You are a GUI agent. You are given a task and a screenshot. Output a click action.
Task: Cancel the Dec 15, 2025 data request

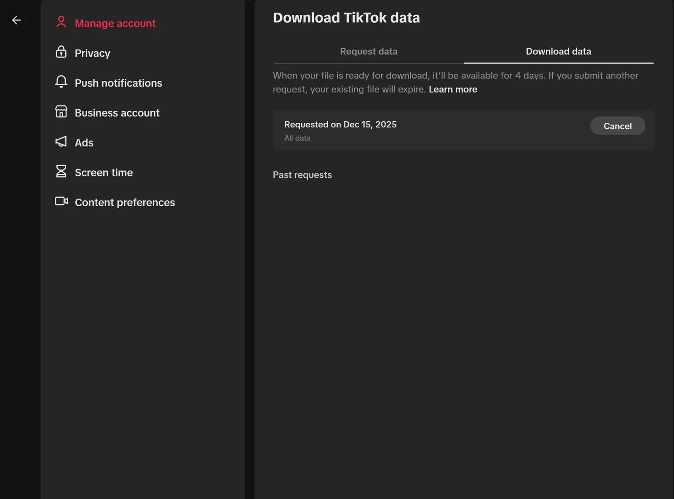pos(617,126)
